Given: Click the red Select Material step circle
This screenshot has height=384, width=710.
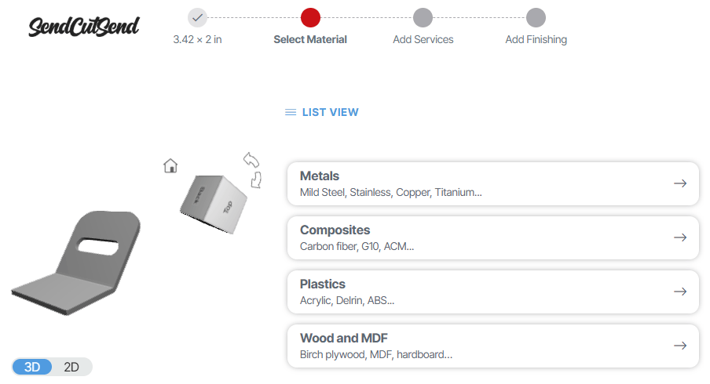Looking at the screenshot, I should coord(310,17).
